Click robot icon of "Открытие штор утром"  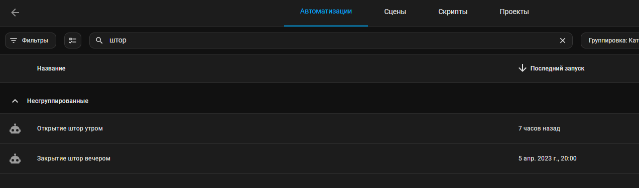[x=15, y=128]
